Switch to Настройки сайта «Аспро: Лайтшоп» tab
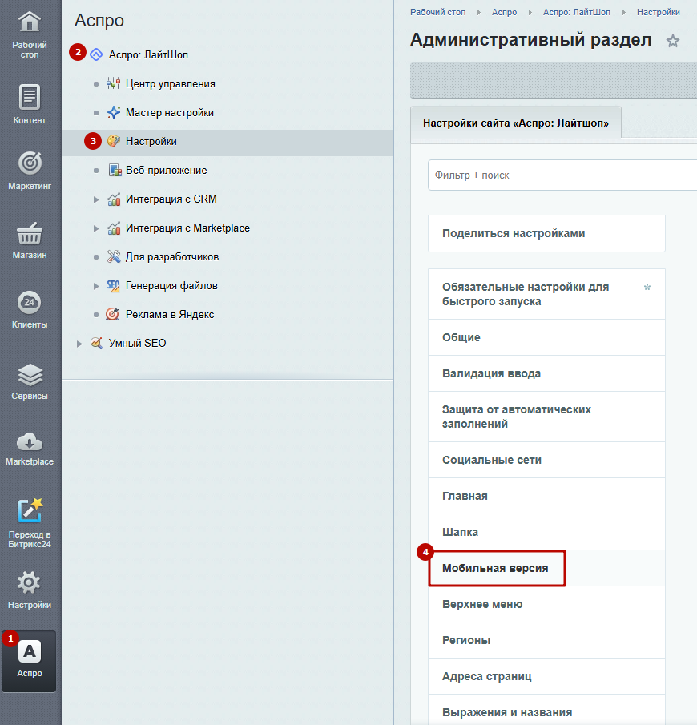This screenshot has width=697, height=725. [516, 123]
